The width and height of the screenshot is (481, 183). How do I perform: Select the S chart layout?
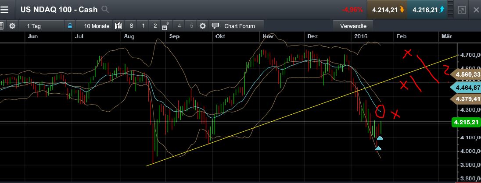coord(131,26)
